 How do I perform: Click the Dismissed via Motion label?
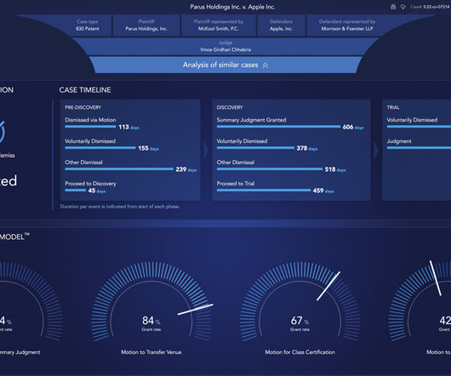click(x=90, y=120)
